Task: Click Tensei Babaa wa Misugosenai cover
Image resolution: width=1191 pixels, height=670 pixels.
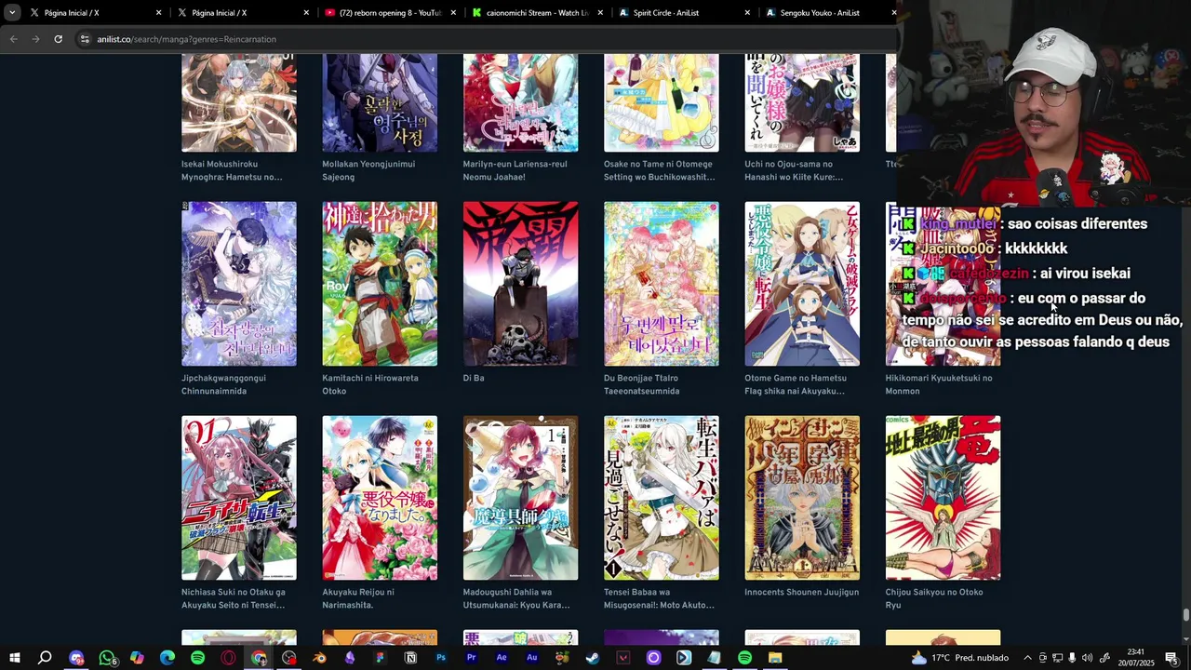Action: 662,498
